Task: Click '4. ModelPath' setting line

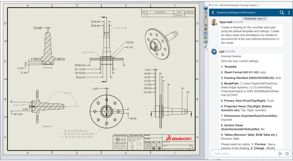Action: point(250,89)
